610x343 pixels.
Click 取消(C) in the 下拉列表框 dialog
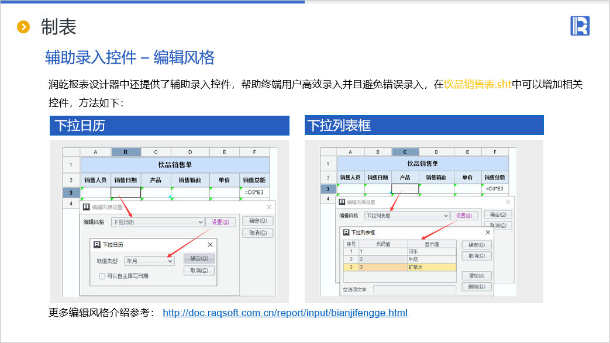477,256
